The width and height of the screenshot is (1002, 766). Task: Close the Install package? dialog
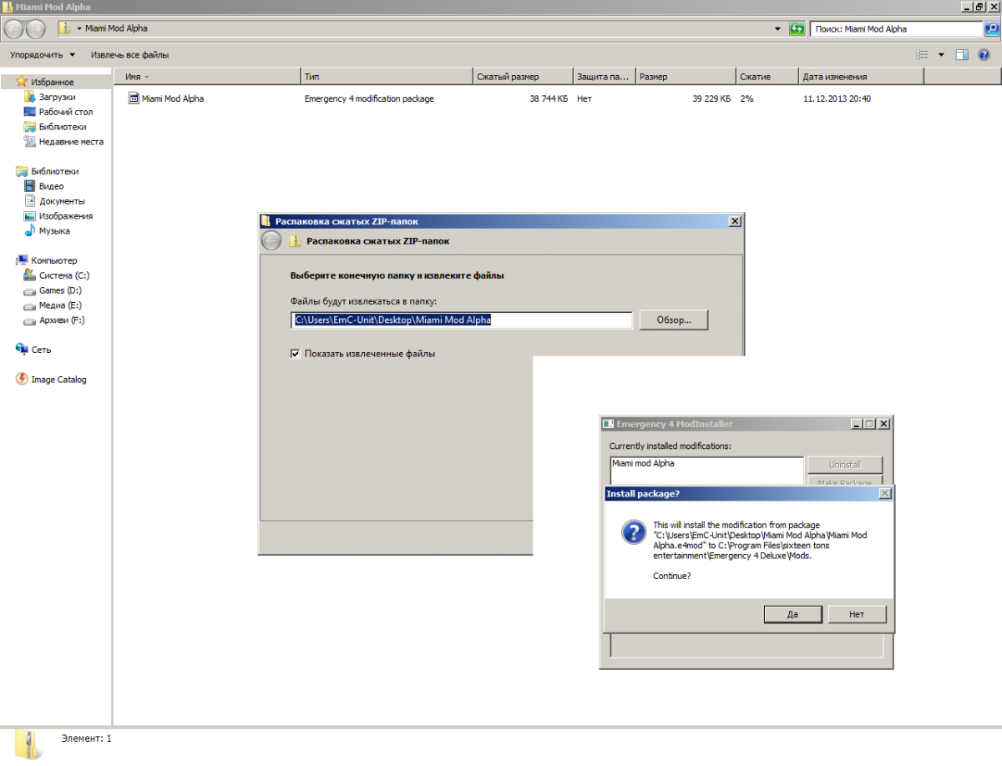click(885, 494)
